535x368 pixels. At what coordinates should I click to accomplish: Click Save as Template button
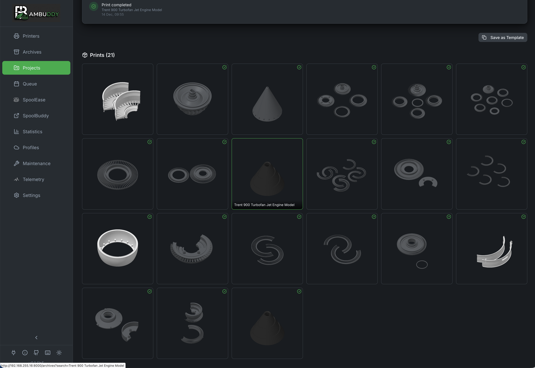point(503,38)
